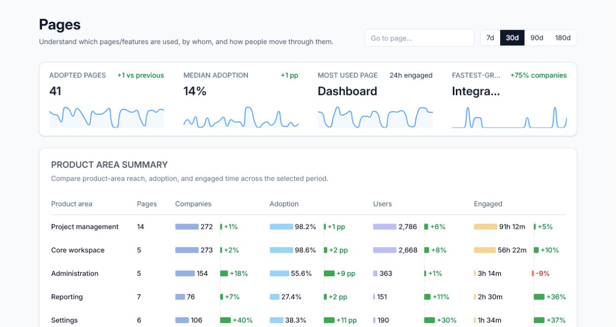Sort by the Users column header
This screenshot has width=616, height=327.
[382, 204]
